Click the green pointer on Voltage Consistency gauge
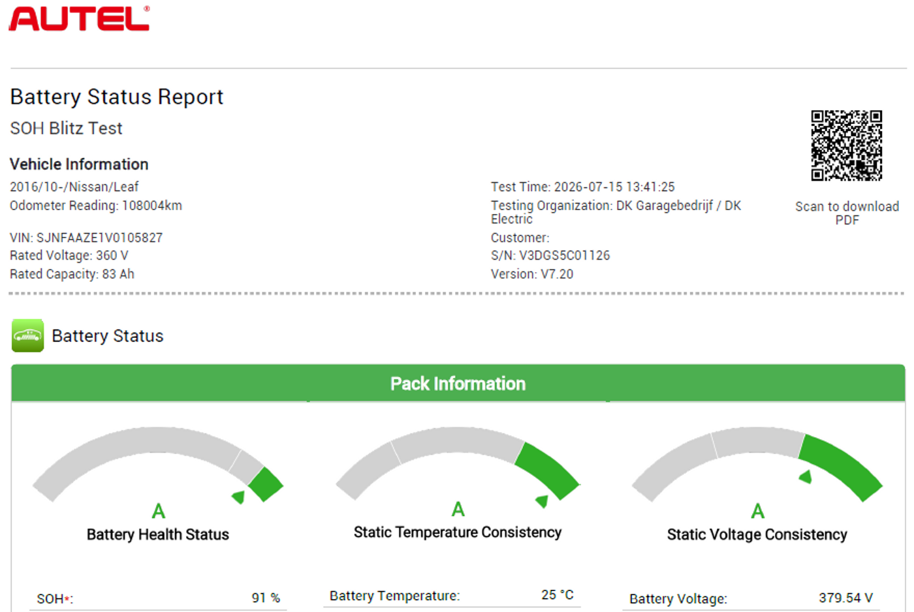914x612 pixels. (806, 477)
